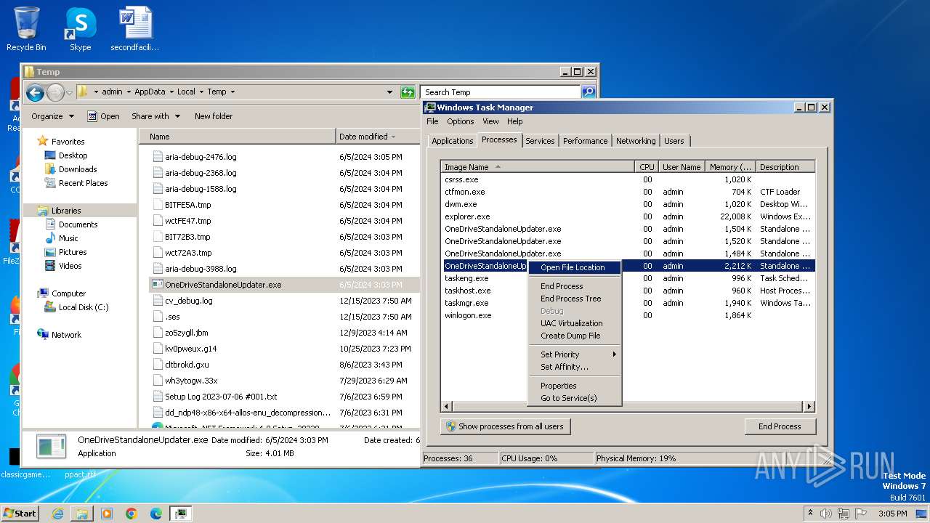
Task: Open recent pages dropdown next to Forward button
Action: click(x=70, y=92)
